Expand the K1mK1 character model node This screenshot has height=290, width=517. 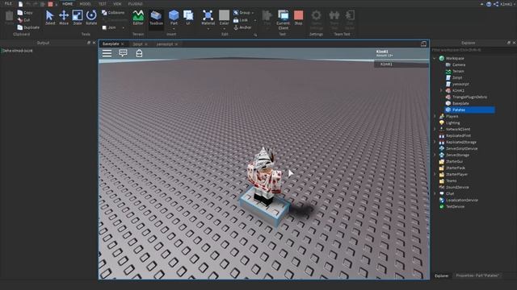tap(441, 90)
